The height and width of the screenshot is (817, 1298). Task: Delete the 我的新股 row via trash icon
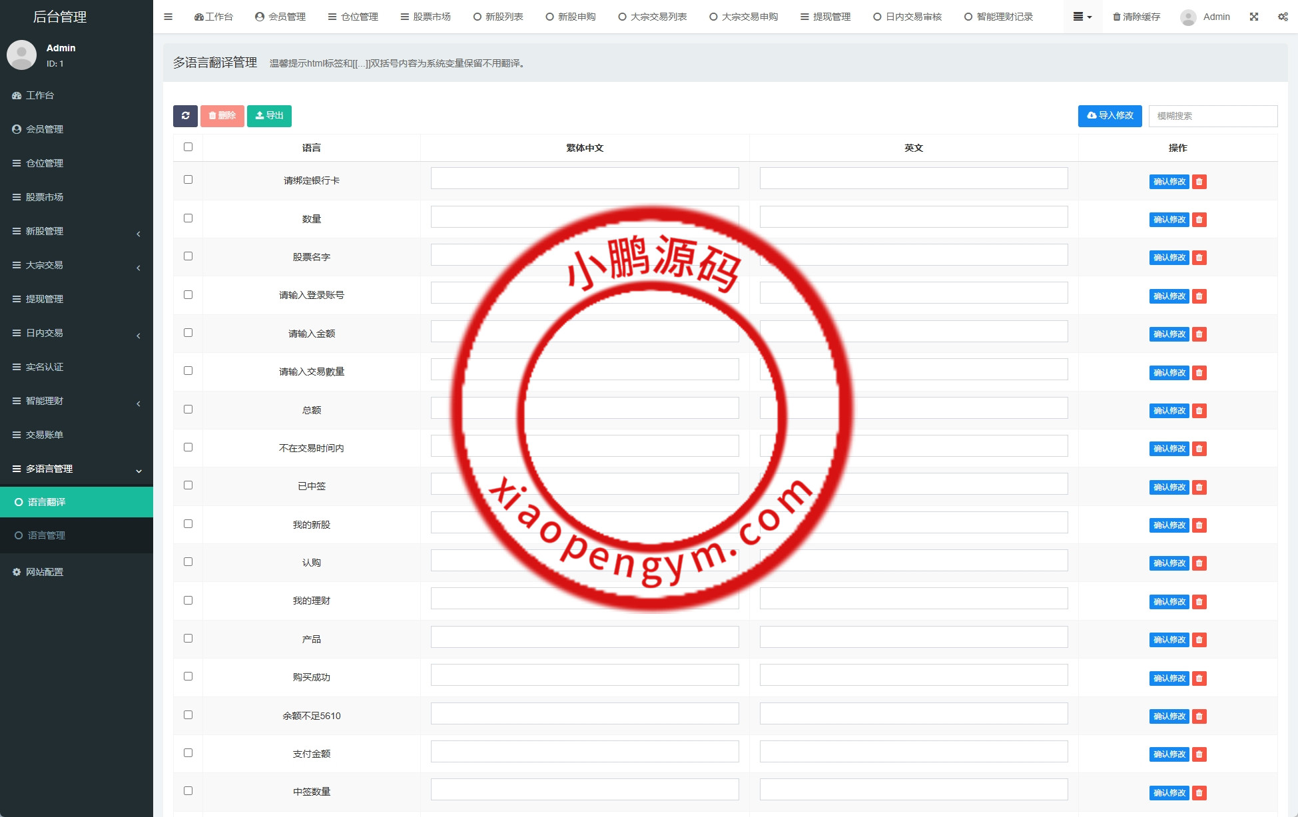(x=1199, y=525)
